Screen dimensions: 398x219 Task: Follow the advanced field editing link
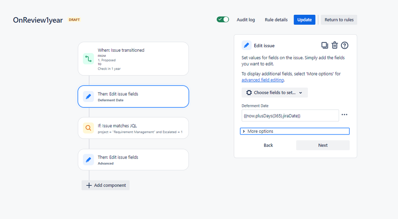click(263, 80)
